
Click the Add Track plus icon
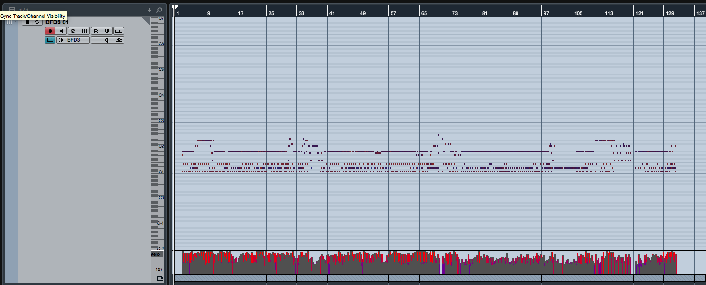pos(149,10)
